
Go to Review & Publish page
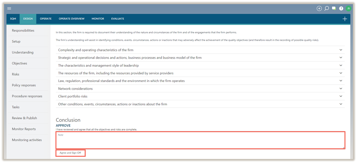[24, 118]
